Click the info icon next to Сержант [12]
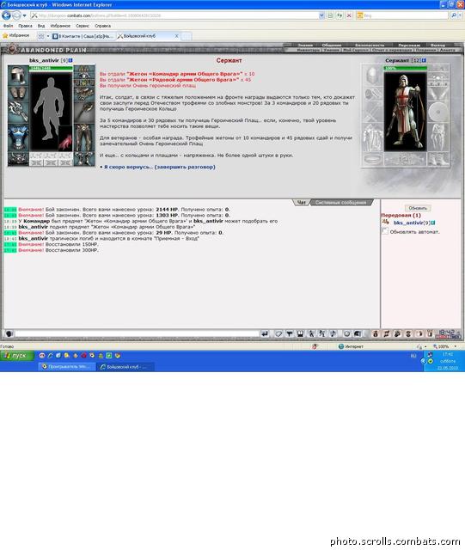465x550 pixels. coord(424,60)
